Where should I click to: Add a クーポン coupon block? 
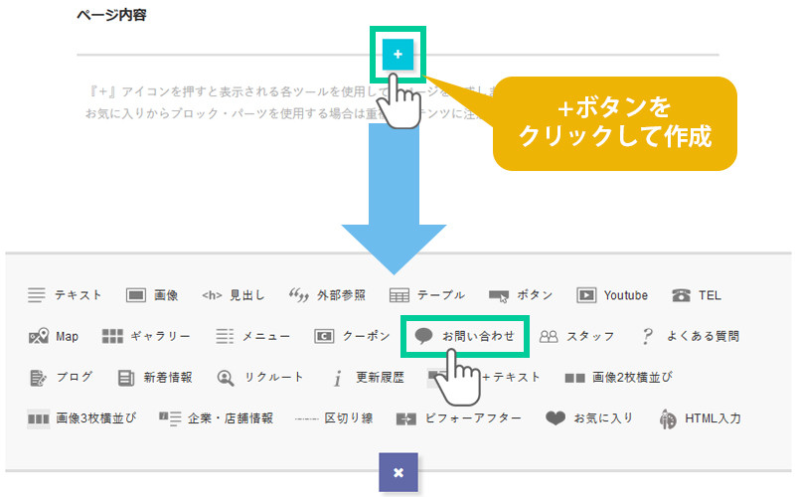pos(353,336)
